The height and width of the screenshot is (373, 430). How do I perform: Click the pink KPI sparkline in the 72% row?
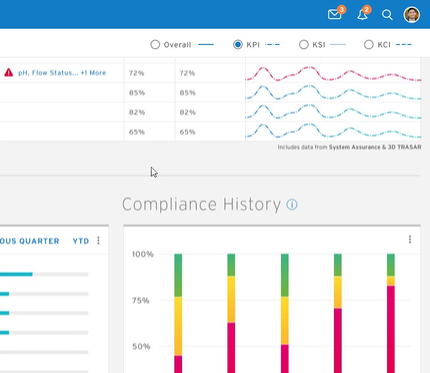point(333,74)
